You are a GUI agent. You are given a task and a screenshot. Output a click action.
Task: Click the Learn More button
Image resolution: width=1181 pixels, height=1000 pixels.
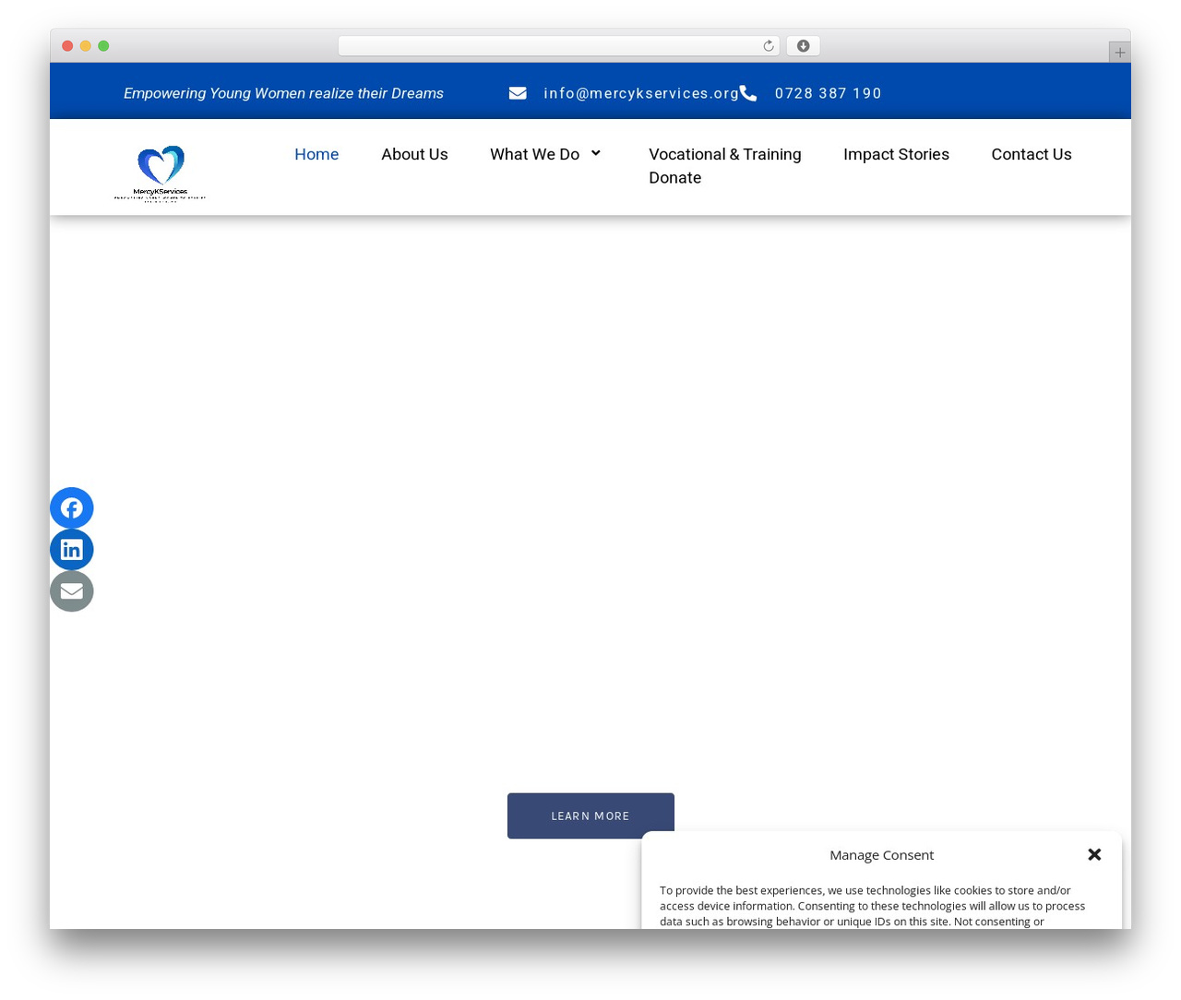coord(590,815)
